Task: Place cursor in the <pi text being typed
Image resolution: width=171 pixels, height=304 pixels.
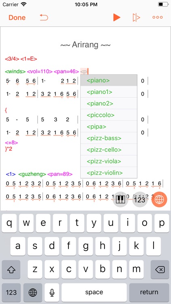Action: pos(84,71)
